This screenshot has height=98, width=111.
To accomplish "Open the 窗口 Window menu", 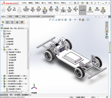I will click(x=57, y=3).
